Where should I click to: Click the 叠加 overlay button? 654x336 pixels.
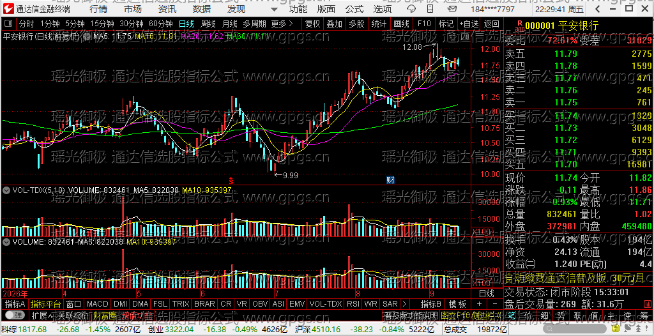pos(334,24)
